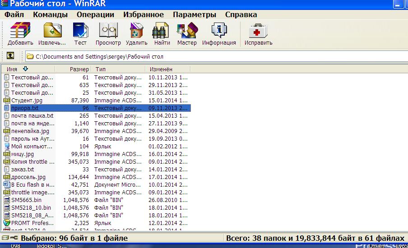Open the Справка menu

(241, 14)
